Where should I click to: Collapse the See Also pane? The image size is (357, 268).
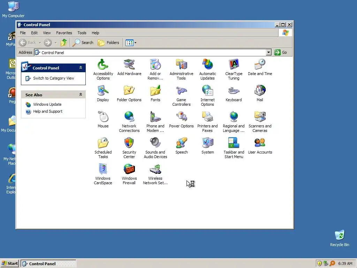tap(81, 94)
